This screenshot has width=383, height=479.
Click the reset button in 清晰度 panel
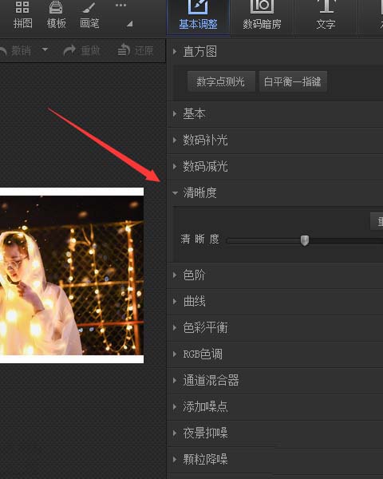(x=377, y=221)
